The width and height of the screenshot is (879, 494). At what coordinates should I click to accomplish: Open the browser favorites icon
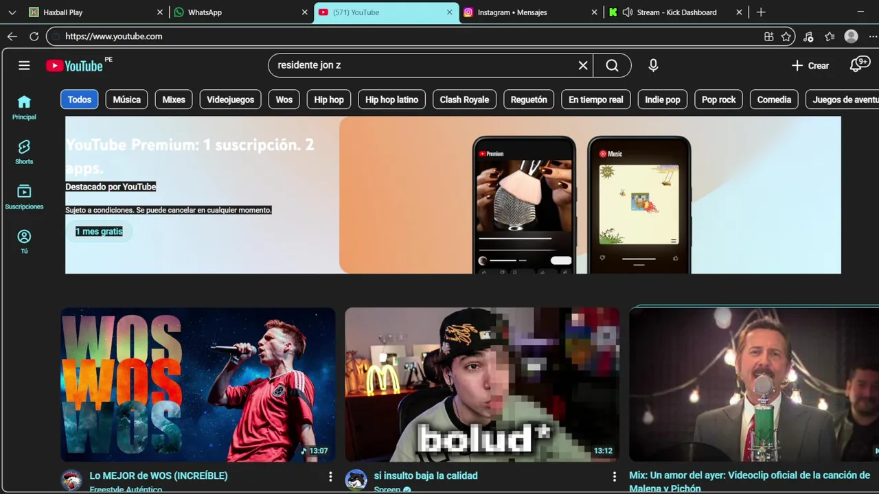[830, 36]
